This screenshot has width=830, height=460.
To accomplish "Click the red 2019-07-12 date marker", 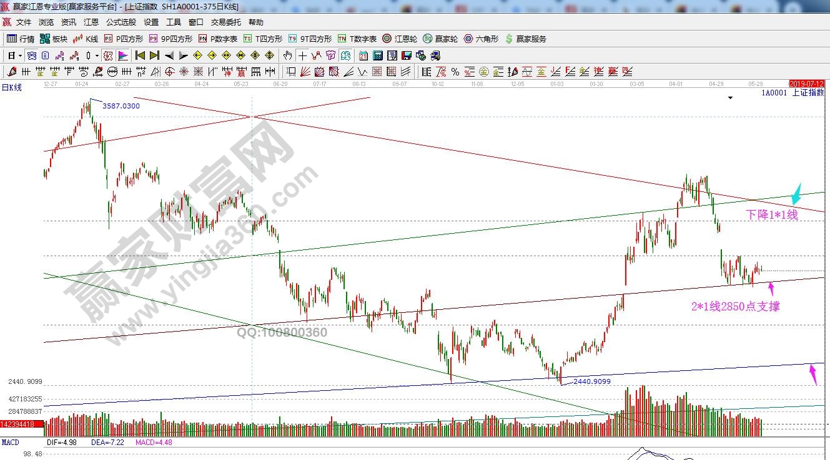I will pyautogui.click(x=806, y=83).
